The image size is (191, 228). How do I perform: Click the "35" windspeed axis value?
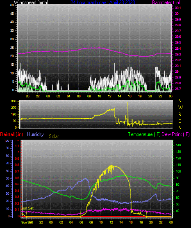coord(12,30)
